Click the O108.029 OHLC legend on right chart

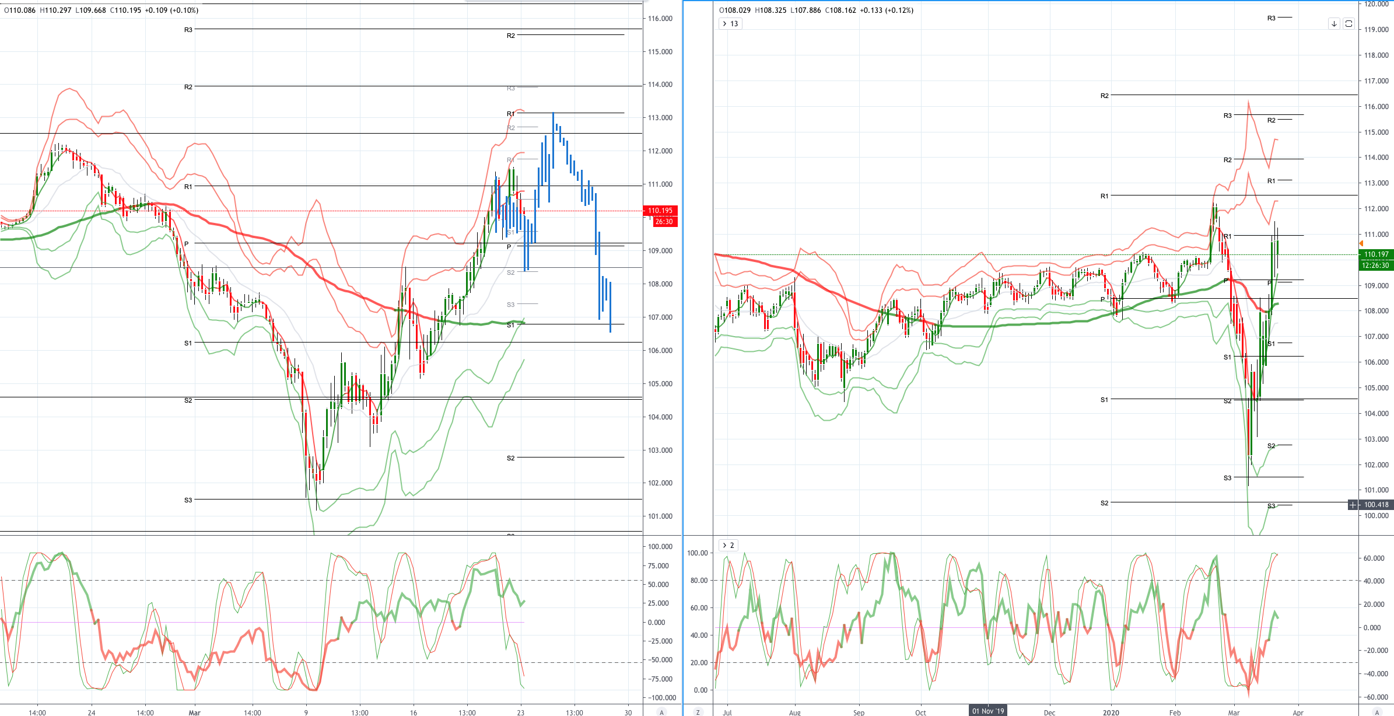coord(735,11)
